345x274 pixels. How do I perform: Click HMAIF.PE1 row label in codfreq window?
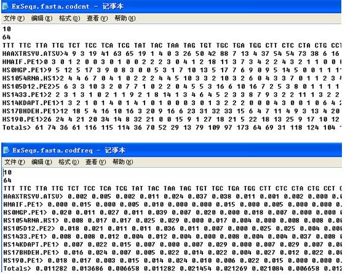point(23,205)
